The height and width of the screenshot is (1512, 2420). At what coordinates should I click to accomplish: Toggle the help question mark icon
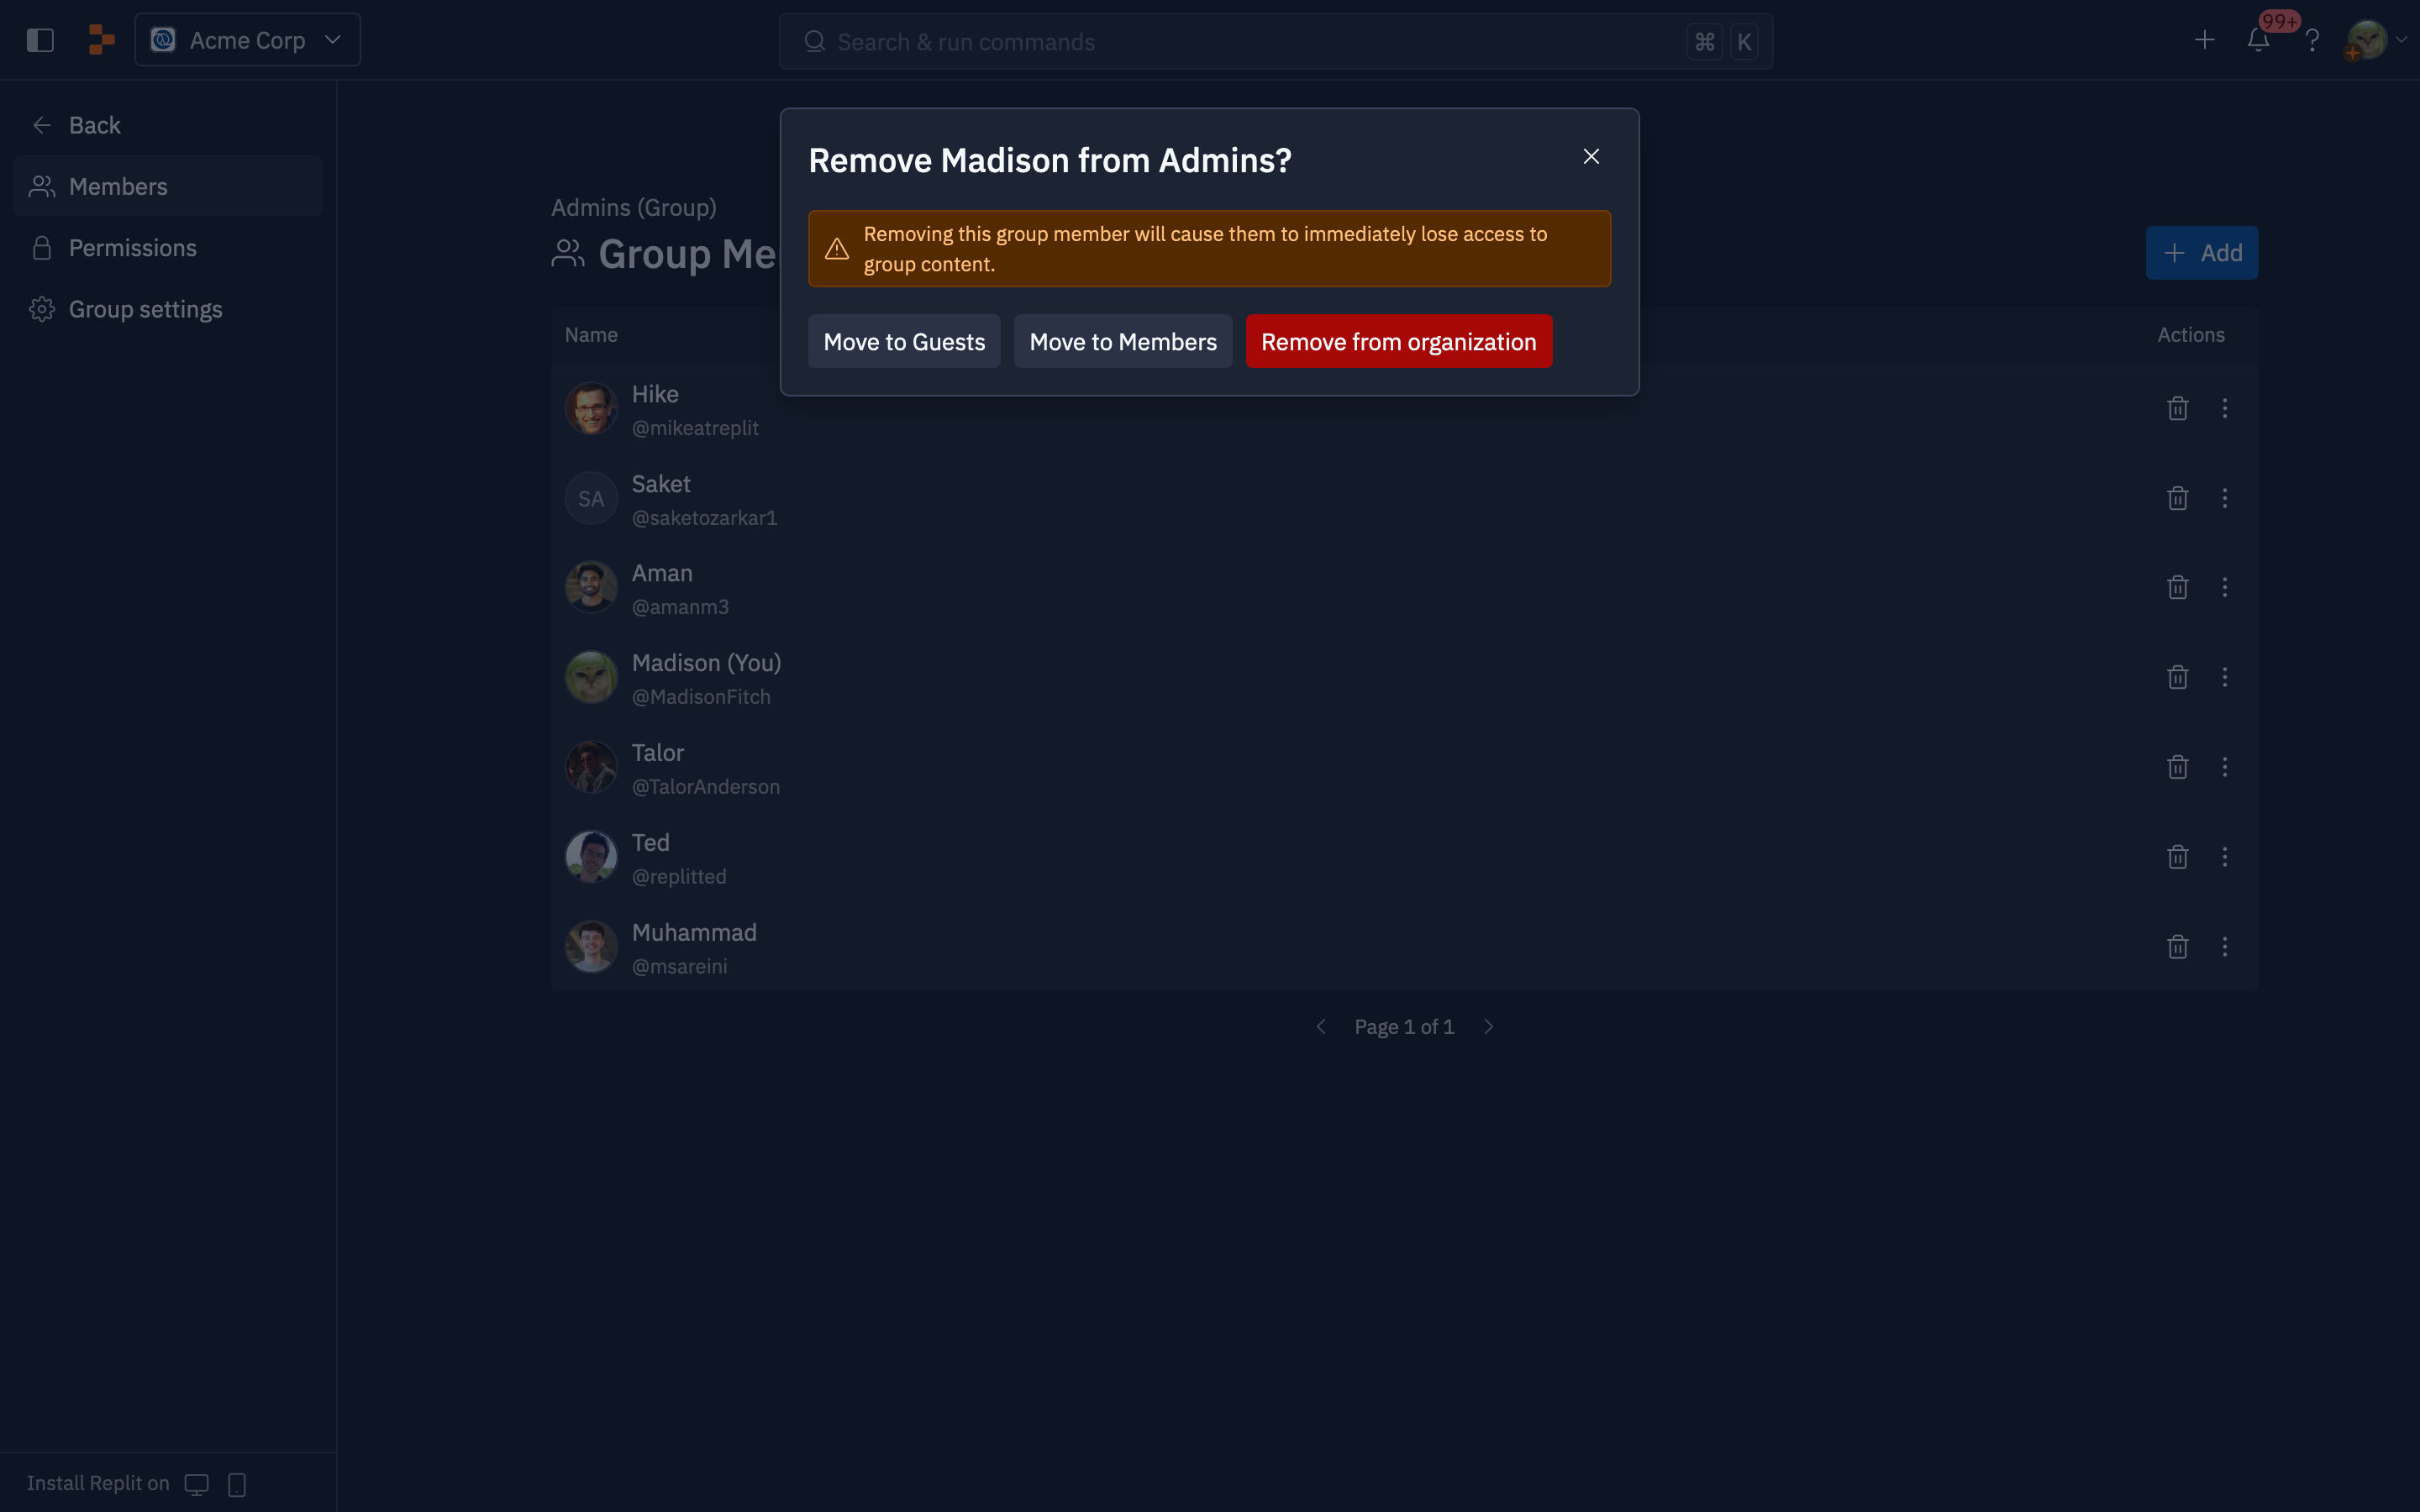pos(2312,40)
